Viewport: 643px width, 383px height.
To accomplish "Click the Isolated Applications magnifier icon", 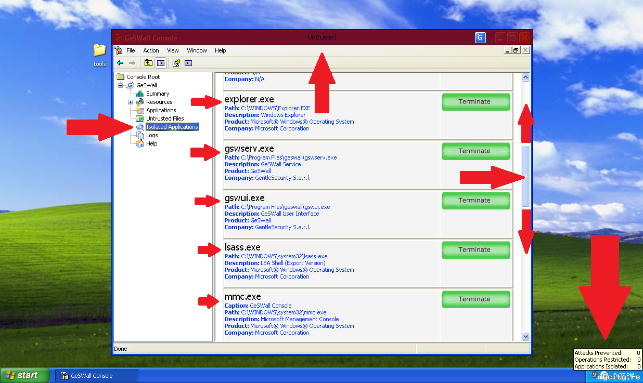I will (x=140, y=127).
